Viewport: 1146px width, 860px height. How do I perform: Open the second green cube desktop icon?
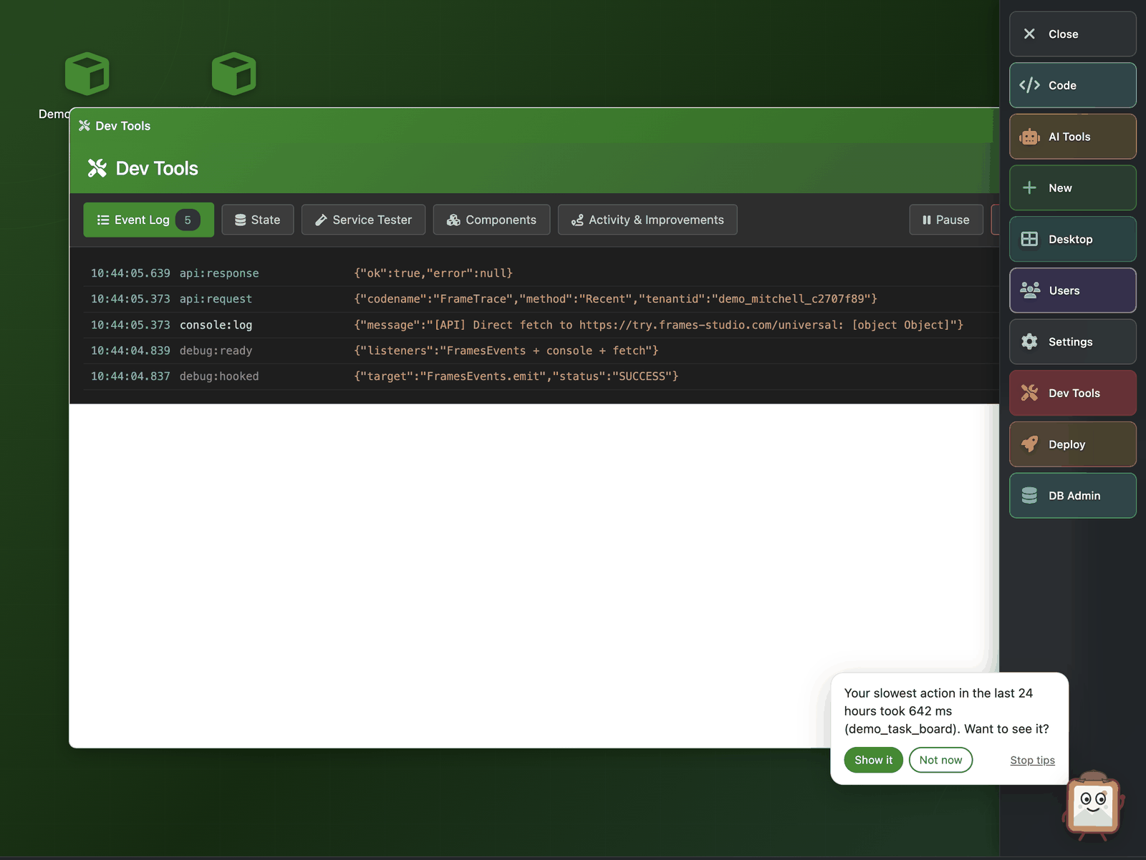tap(233, 74)
